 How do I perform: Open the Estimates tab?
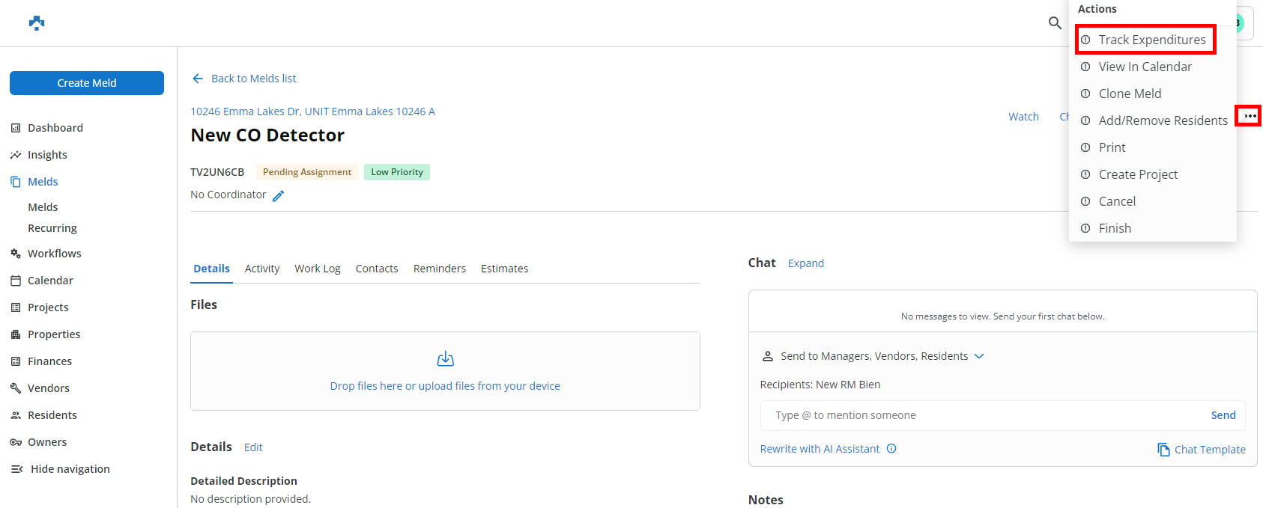504,269
